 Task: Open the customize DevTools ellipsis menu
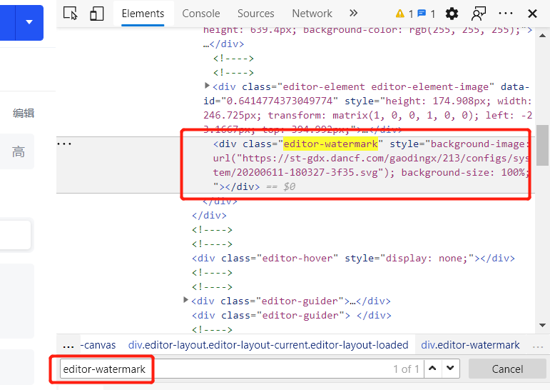506,14
